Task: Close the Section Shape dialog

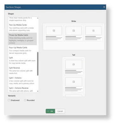Action: tap(104, 7)
